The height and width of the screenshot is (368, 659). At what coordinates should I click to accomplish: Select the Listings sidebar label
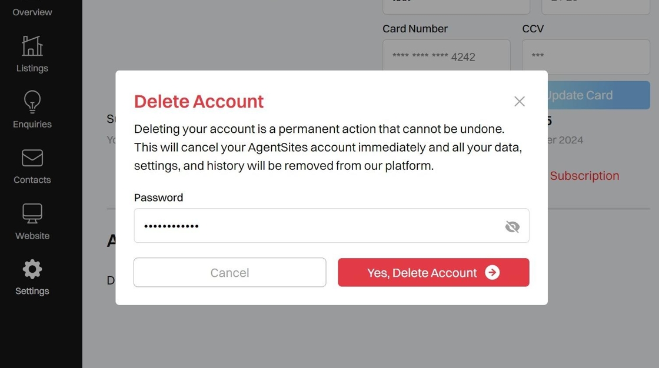coord(32,68)
